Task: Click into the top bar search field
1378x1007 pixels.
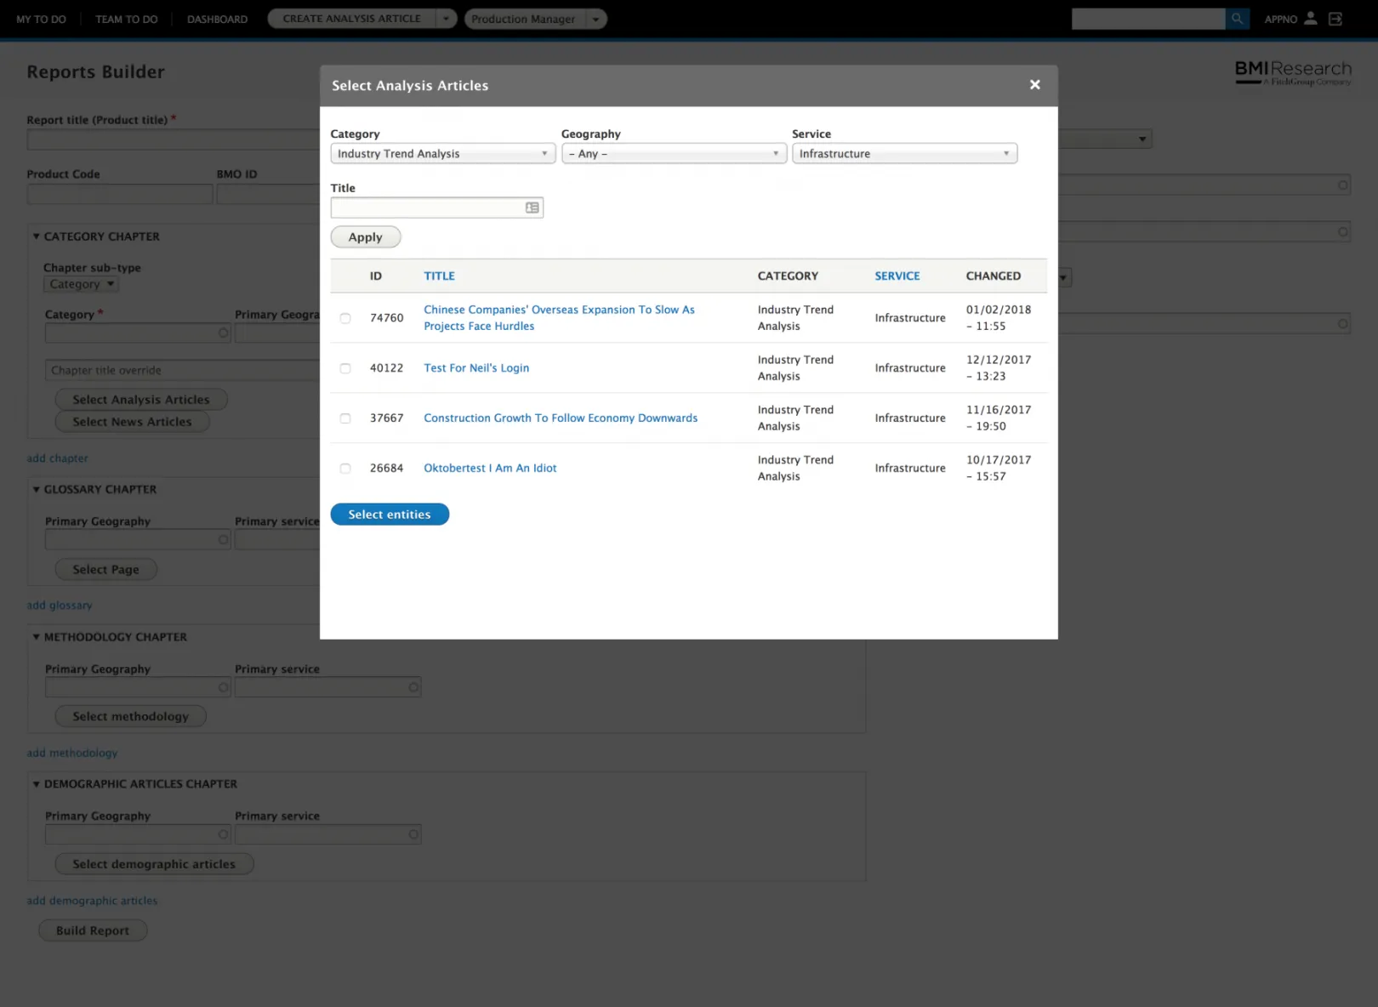Action: pyautogui.click(x=1148, y=19)
